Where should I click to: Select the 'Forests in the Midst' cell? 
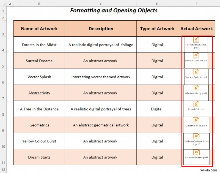point(39,45)
